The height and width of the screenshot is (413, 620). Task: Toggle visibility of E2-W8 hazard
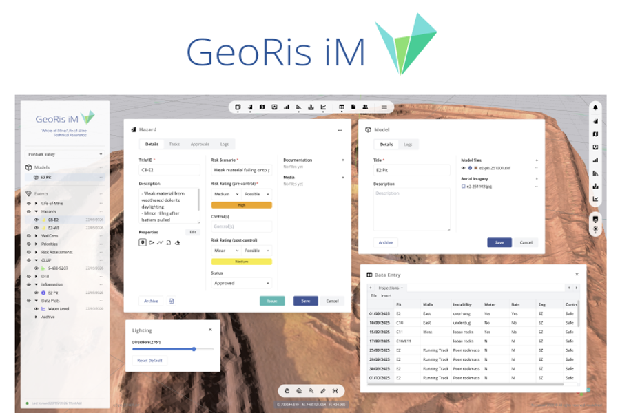(36, 228)
